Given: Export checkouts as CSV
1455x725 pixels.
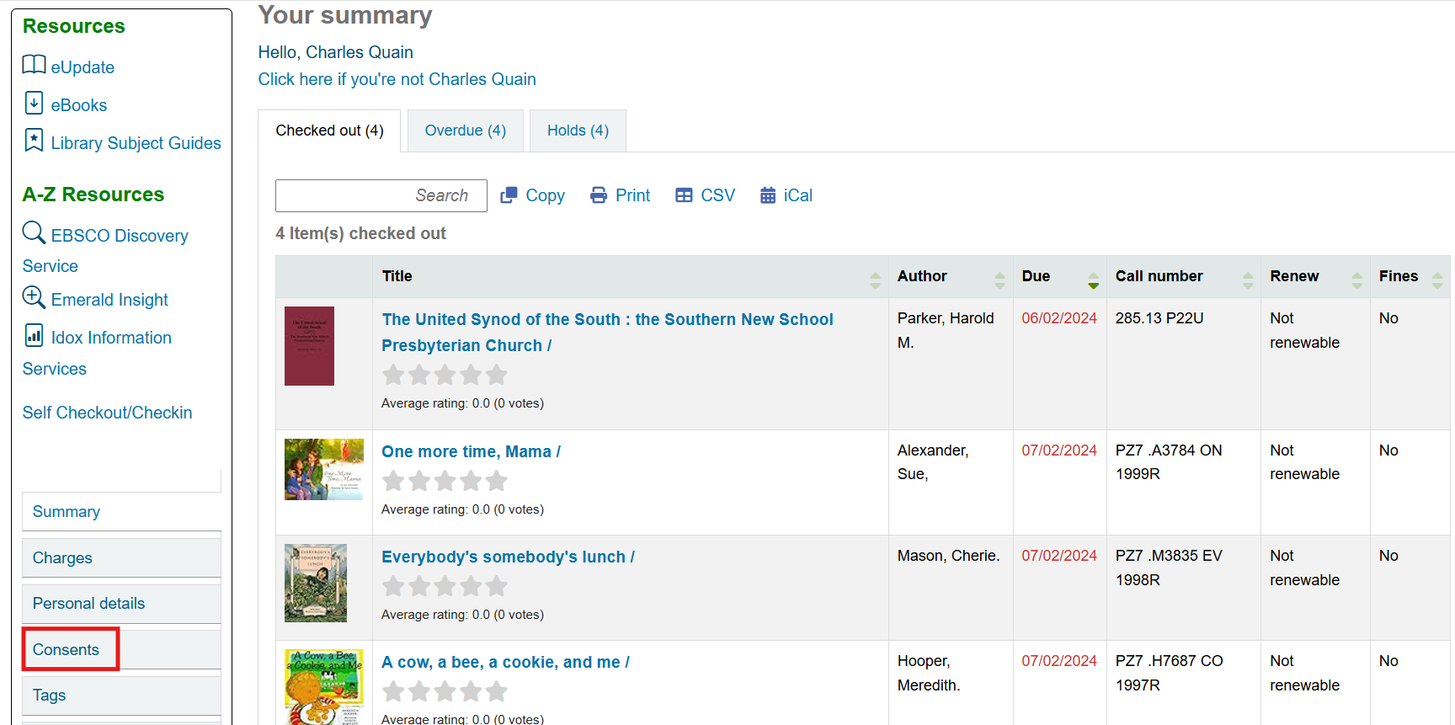Looking at the screenshot, I should (x=706, y=195).
